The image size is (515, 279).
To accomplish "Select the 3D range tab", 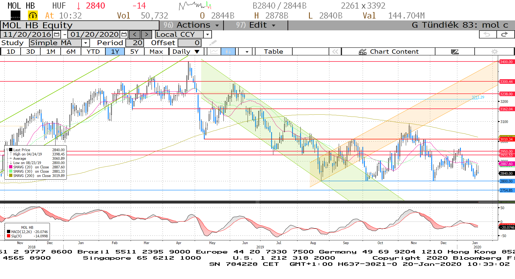I will tap(31, 52).
